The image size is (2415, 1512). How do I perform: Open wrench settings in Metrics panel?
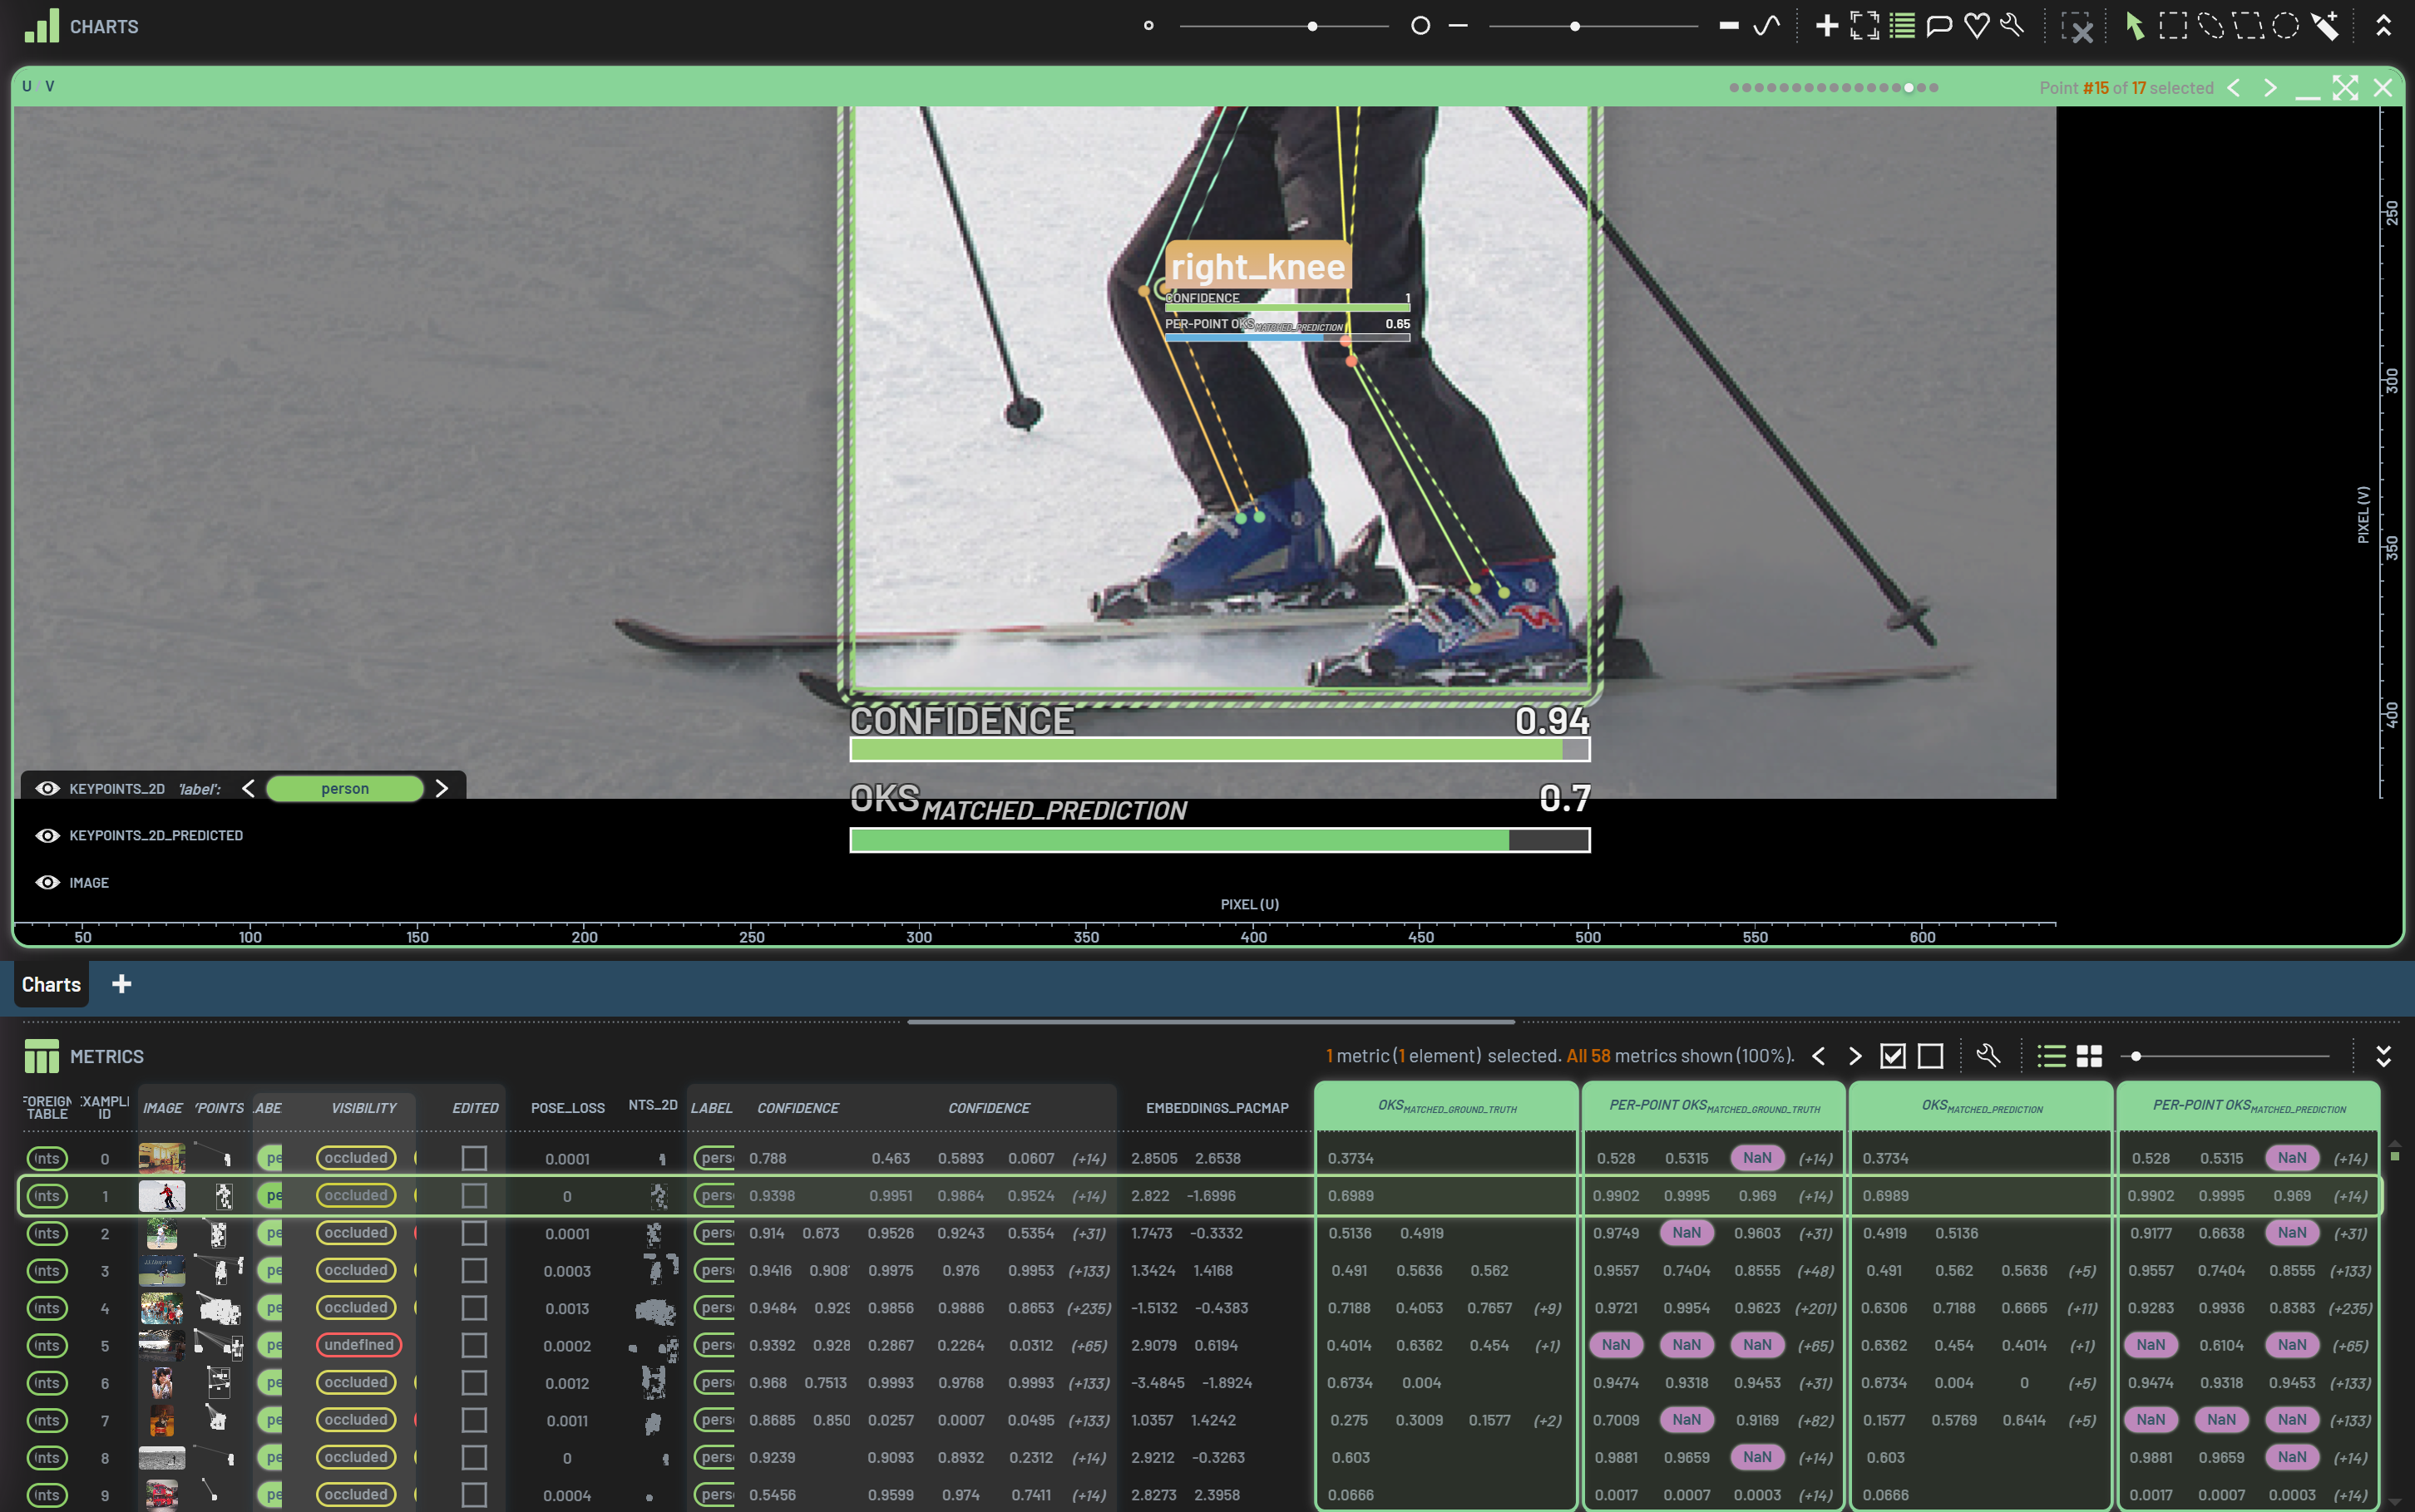pos(1988,1056)
